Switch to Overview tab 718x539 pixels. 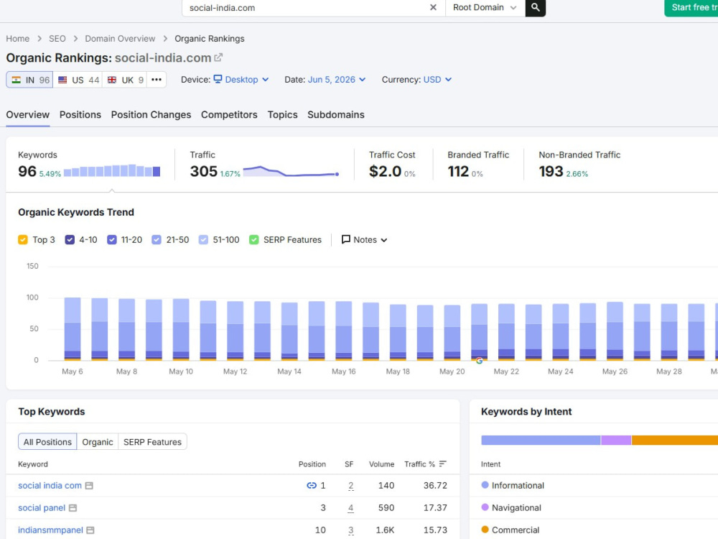click(x=27, y=114)
